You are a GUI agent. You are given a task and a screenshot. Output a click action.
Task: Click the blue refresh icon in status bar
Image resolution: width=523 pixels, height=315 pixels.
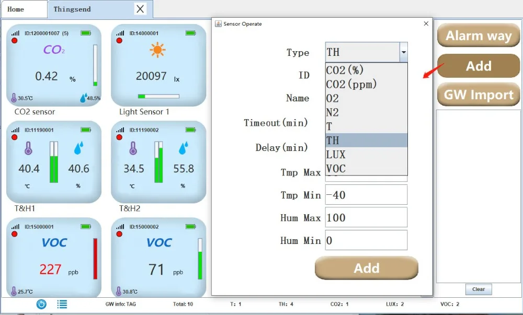pos(41,304)
